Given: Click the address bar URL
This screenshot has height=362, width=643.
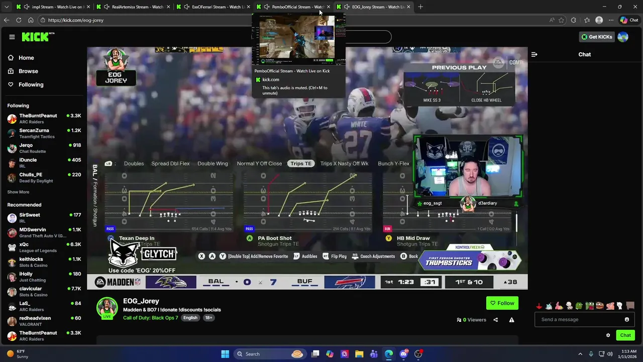Looking at the screenshot, I should 76,20.
